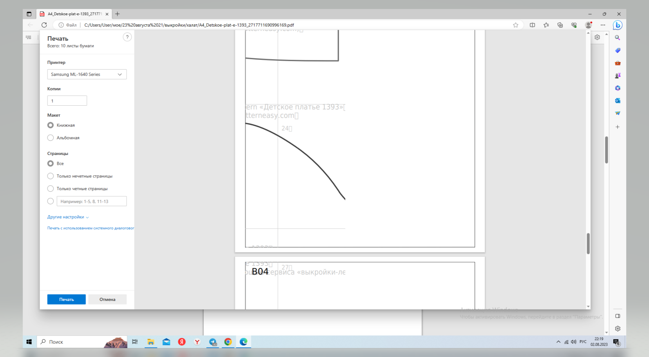Image resolution: width=649 pixels, height=357 pixels.
Task: Add page to favorites star icon
Action: pyautogui.click(x=515, y=25)
